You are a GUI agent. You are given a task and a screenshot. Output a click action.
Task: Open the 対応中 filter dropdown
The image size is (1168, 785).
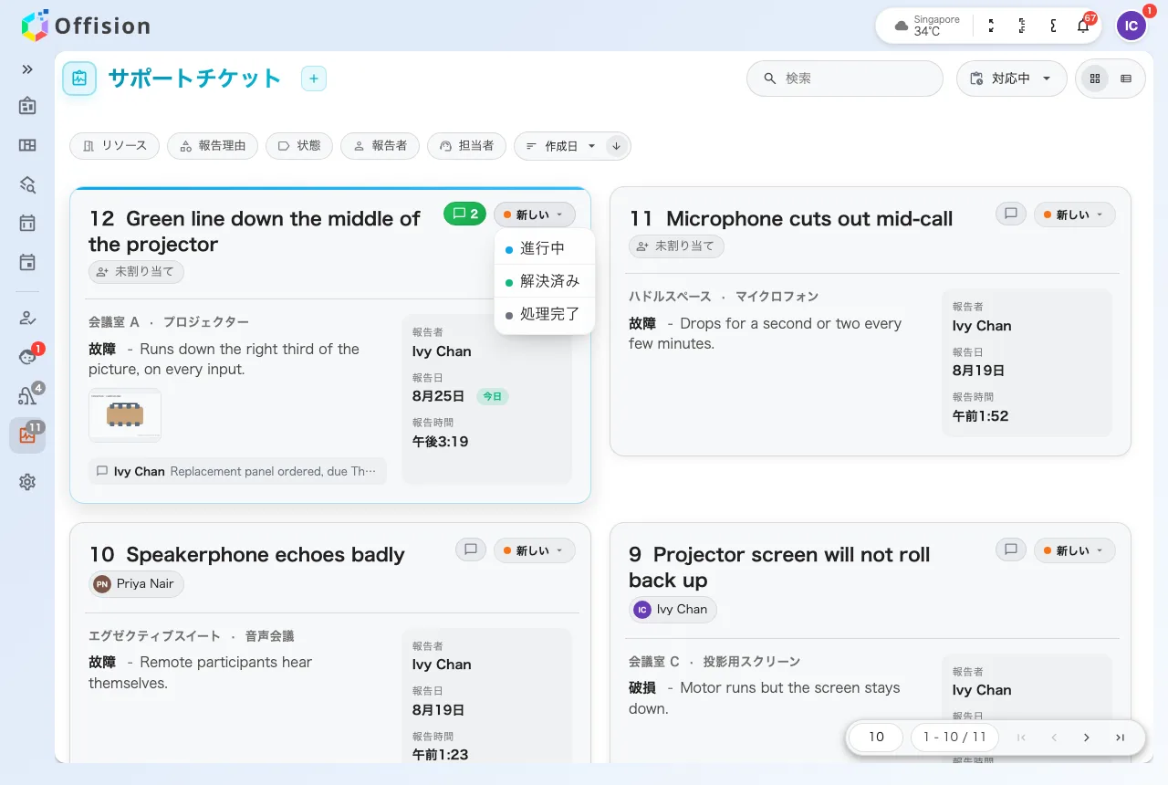pos(1011,78)
